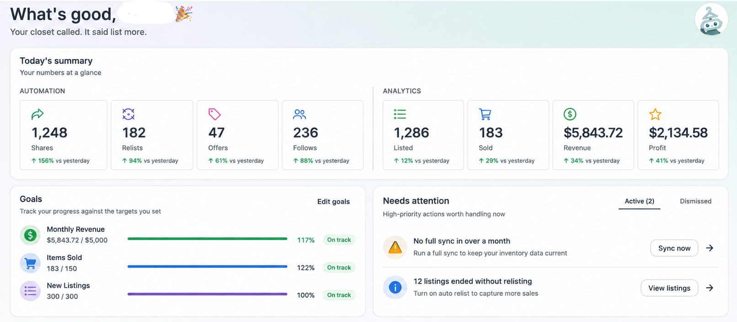The image size is (737, 322).
Task: Click the Edit goals link
Action: pos(333,202)
